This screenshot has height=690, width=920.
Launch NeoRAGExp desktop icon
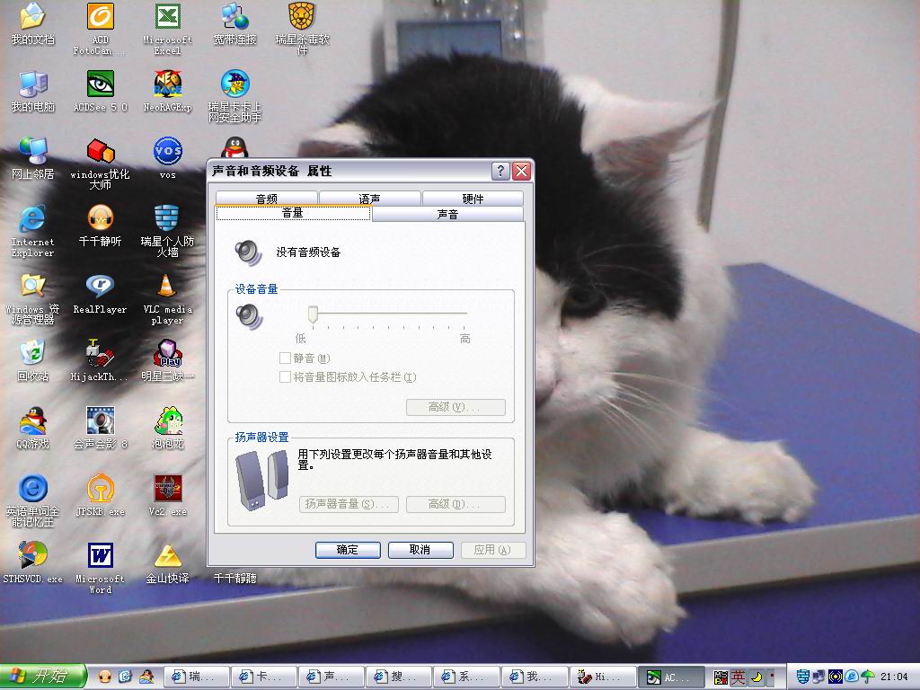pos(168,92)
